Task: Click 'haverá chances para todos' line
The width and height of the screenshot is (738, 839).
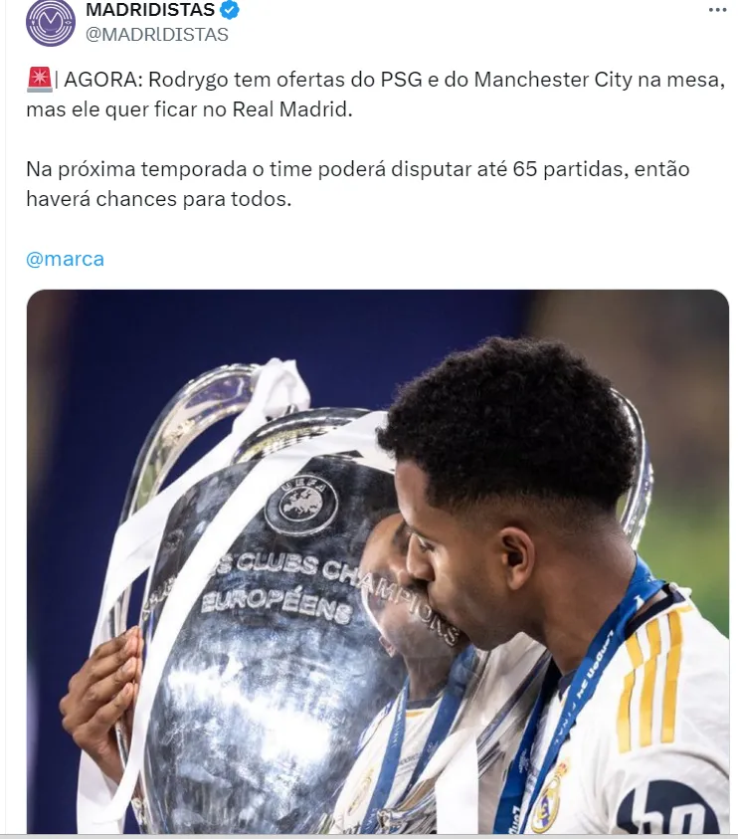Action: click(159, 199)
